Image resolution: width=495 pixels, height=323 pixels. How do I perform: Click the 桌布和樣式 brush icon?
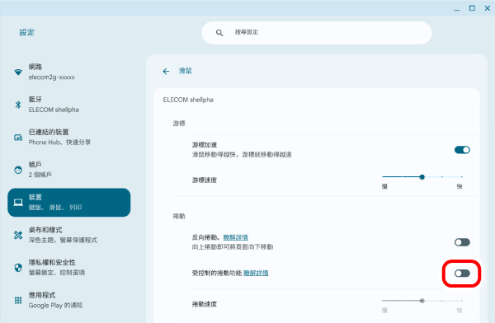18,235
